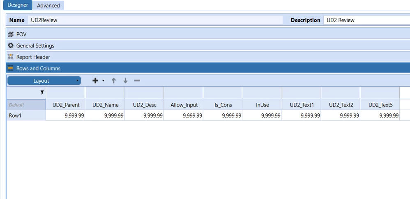Select the Is_Cons column header
This screenshot has height=199, width=410.
pos(223,105)
